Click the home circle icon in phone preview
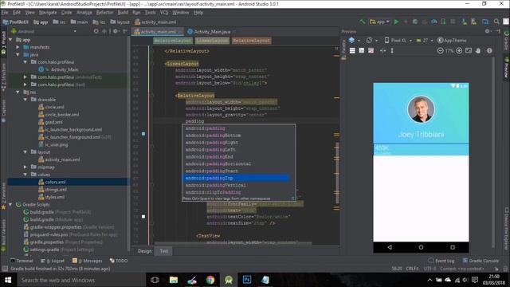 (421, 247)
